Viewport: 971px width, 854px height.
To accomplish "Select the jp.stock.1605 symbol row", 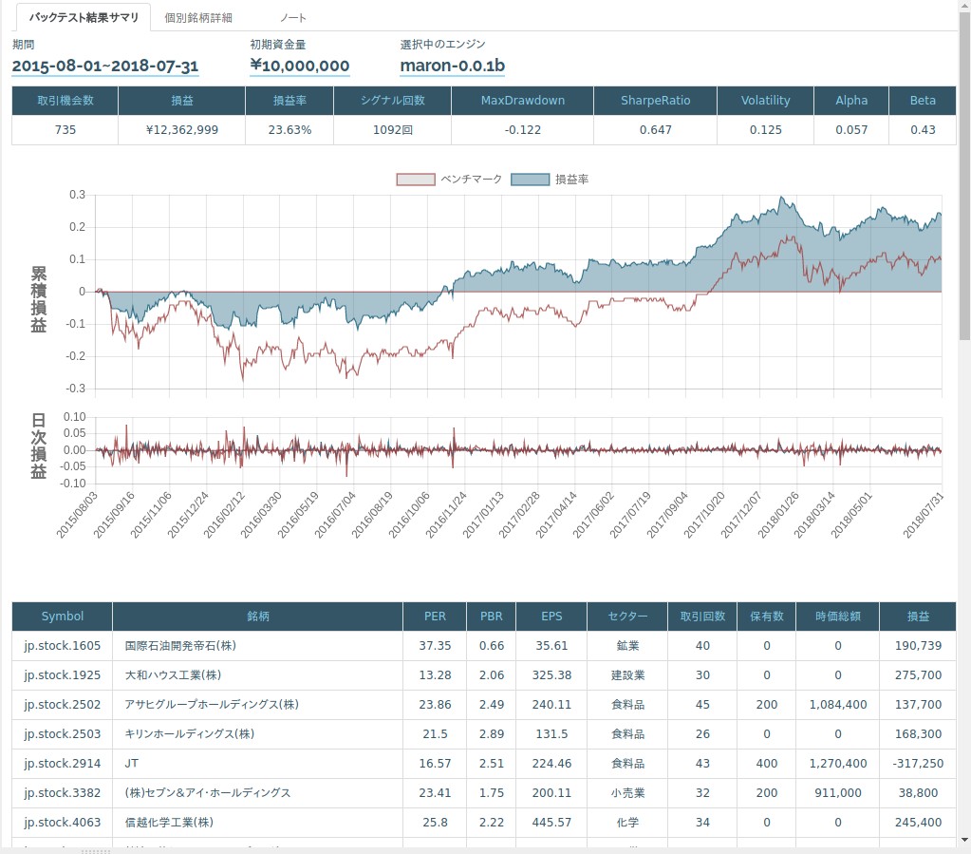I will click(63, 645).
